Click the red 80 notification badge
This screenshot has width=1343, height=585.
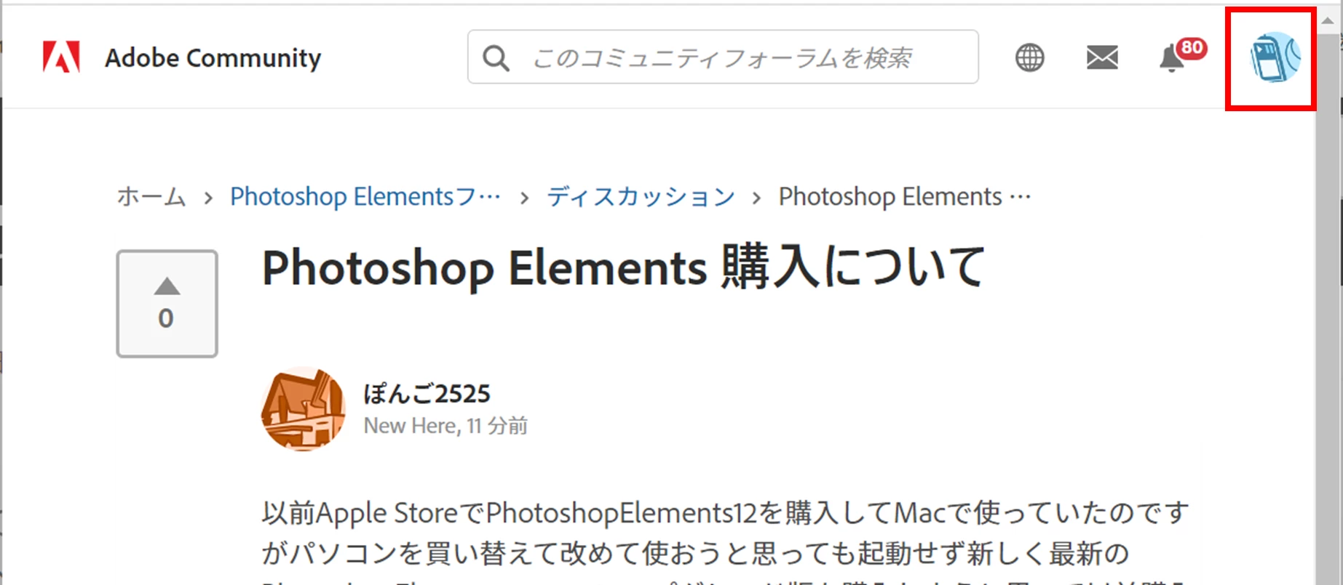pos(1192,48)
